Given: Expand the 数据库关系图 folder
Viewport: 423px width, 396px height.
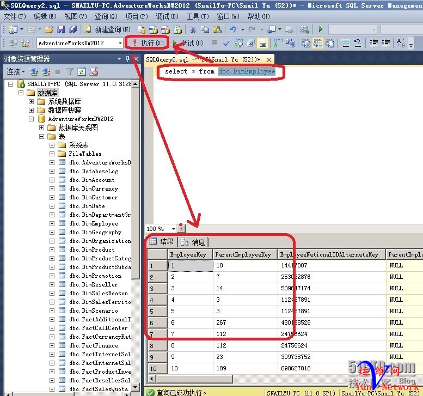Looking at the screenshot, I should (x=41, y=127).
